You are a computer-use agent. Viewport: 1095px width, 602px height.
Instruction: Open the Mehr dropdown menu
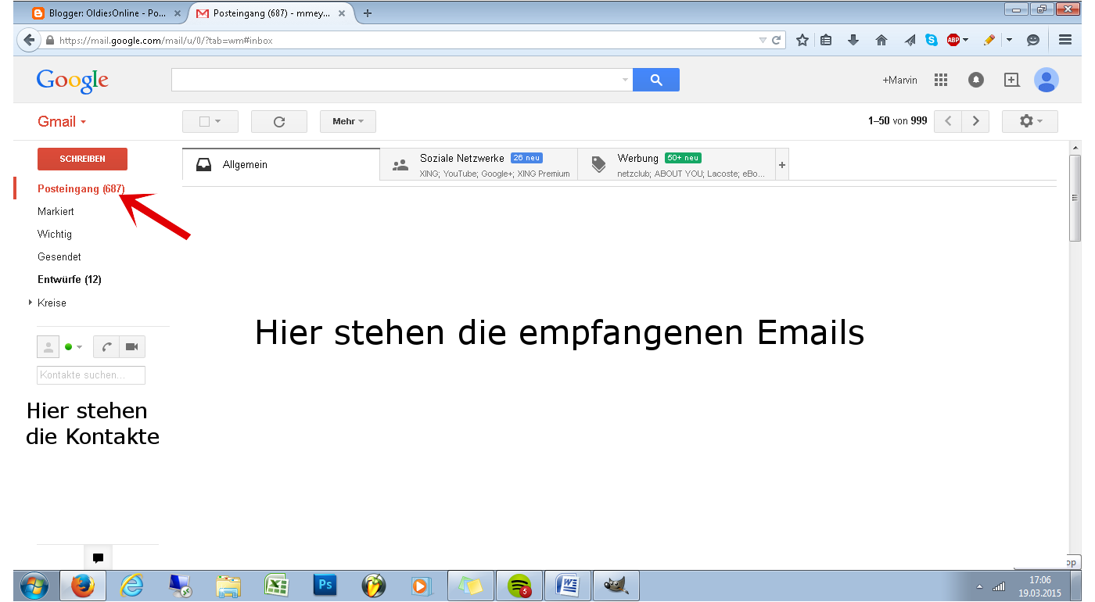347,121
